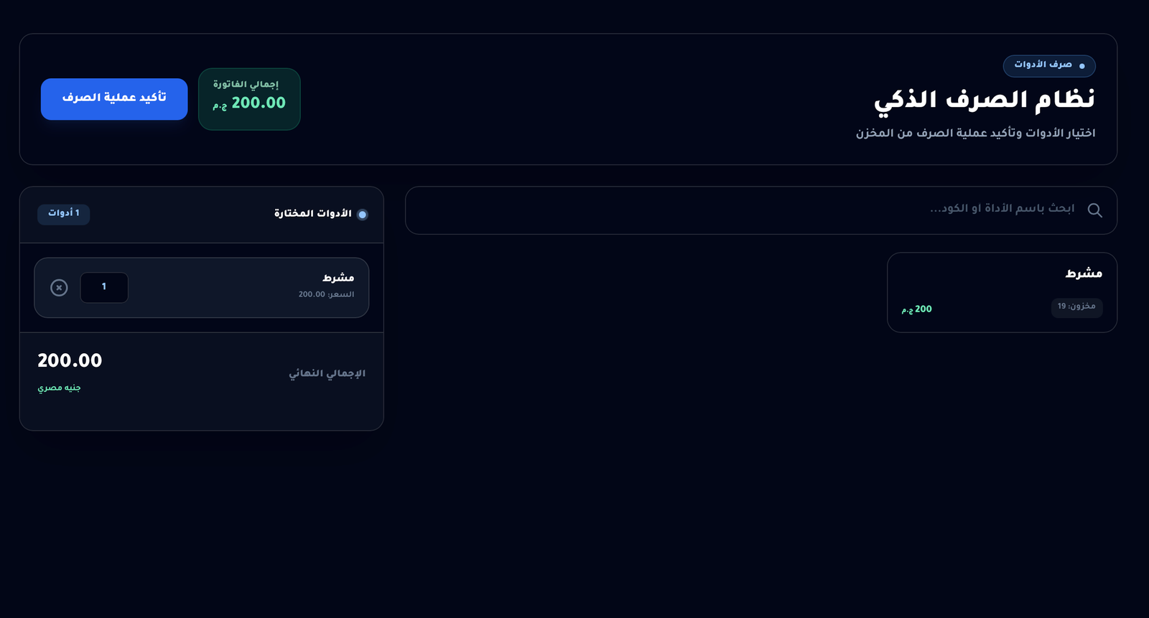Click the 200 ج.م price on the tool card
The image size is (1149, 618).
(917, 309)
